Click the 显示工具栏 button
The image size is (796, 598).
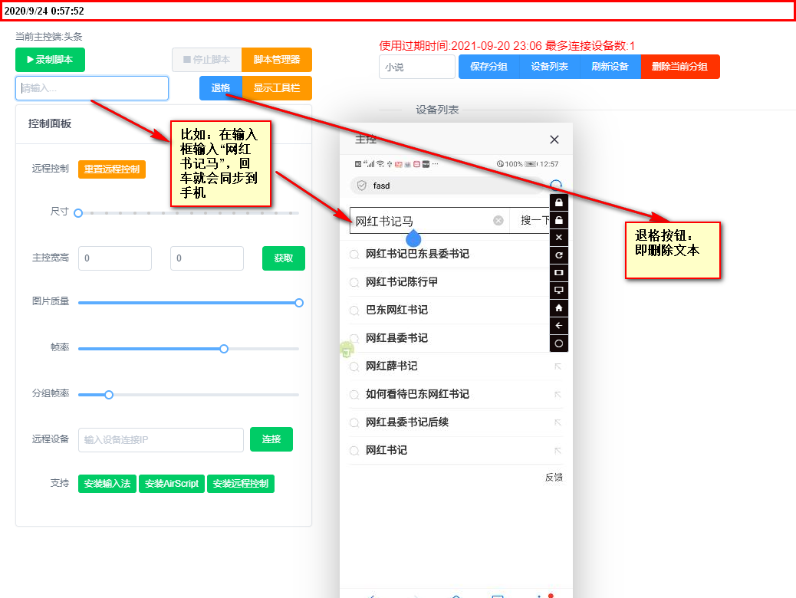point(277,88)
